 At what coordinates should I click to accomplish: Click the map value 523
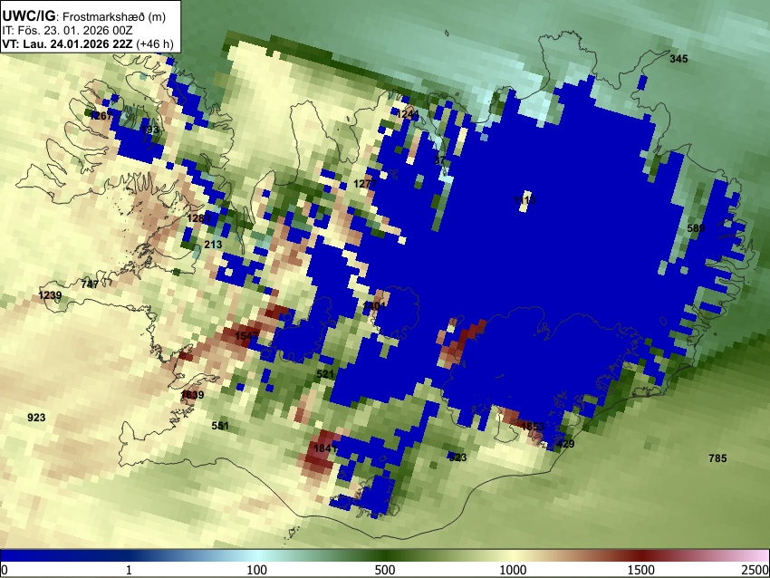(x=457, y=458)
